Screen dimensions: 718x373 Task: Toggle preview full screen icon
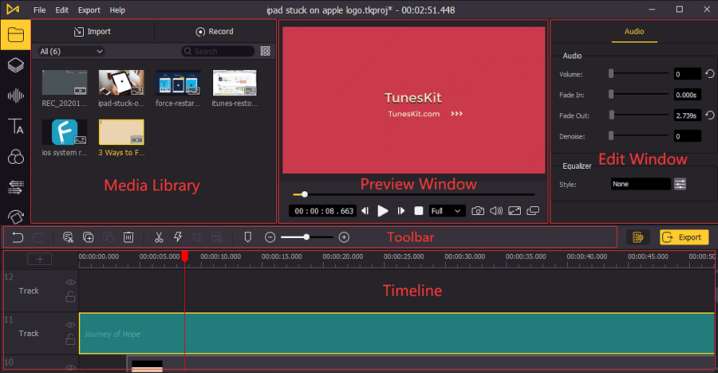point(515,211)
